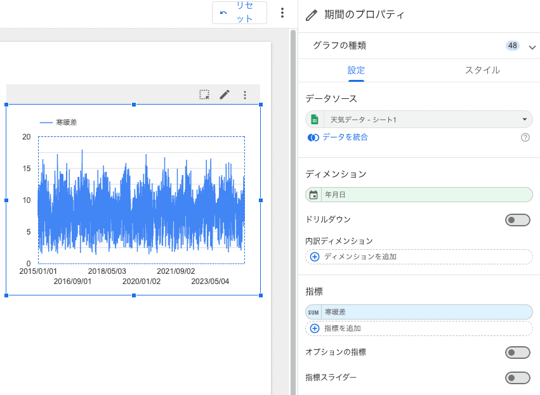Click the リセット button
Viewport: 540px width, 395px height.
click(x=239, y=13)
